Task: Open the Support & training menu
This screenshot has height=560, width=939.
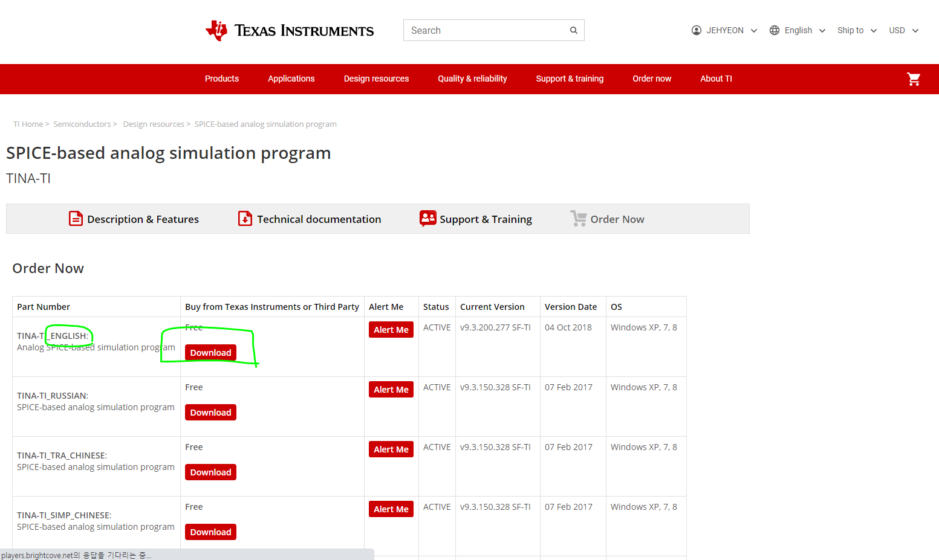Action: point(570,79)
